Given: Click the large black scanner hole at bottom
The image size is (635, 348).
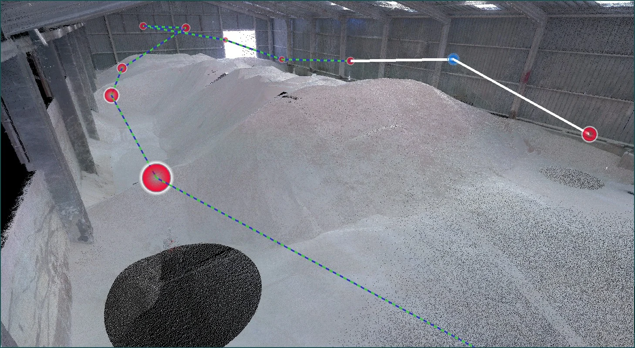Looking at the screenshot, I should [x=183, y=296].
